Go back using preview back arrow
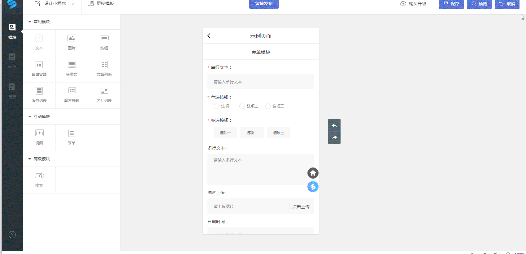Viewport: 526px width, 254px height. (x=209, y=36)
